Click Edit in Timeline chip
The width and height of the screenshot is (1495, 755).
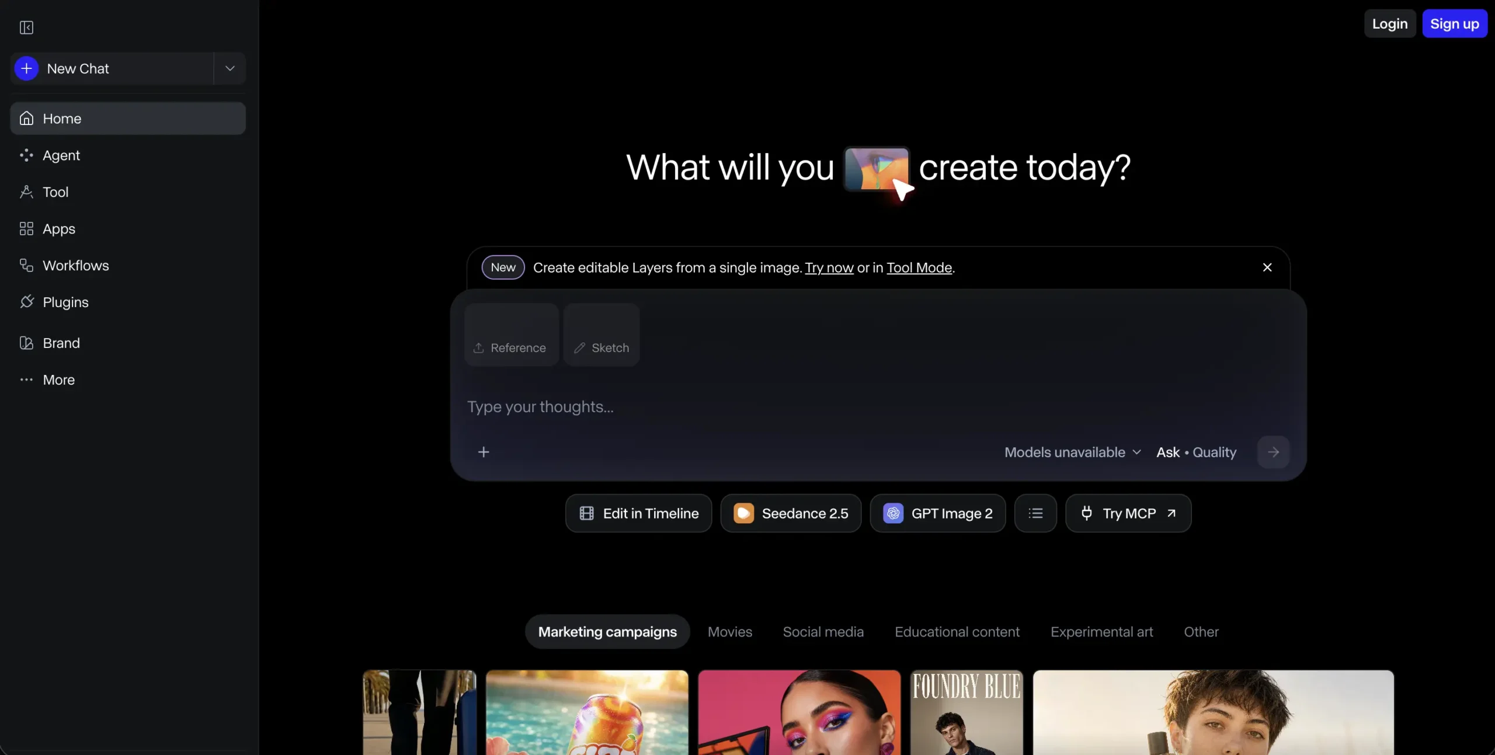point(638,514)
